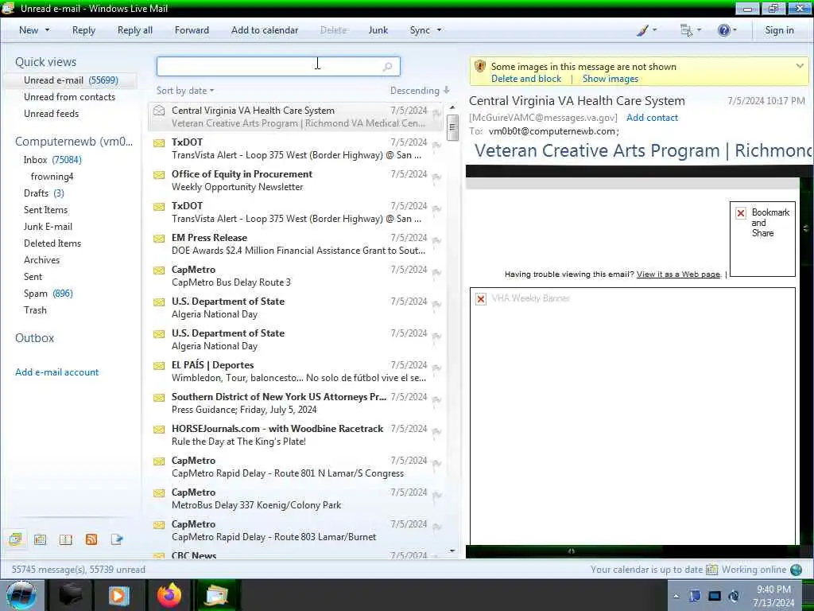
Task: Click message list scroll down arrow
Action: coord(452,551)
